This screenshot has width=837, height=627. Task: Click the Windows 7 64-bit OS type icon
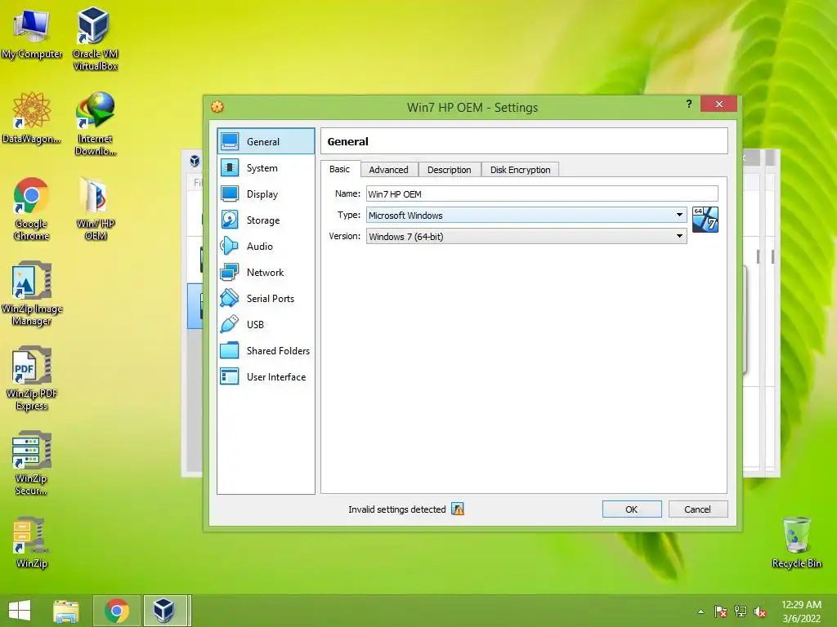(x=705, y=220)
